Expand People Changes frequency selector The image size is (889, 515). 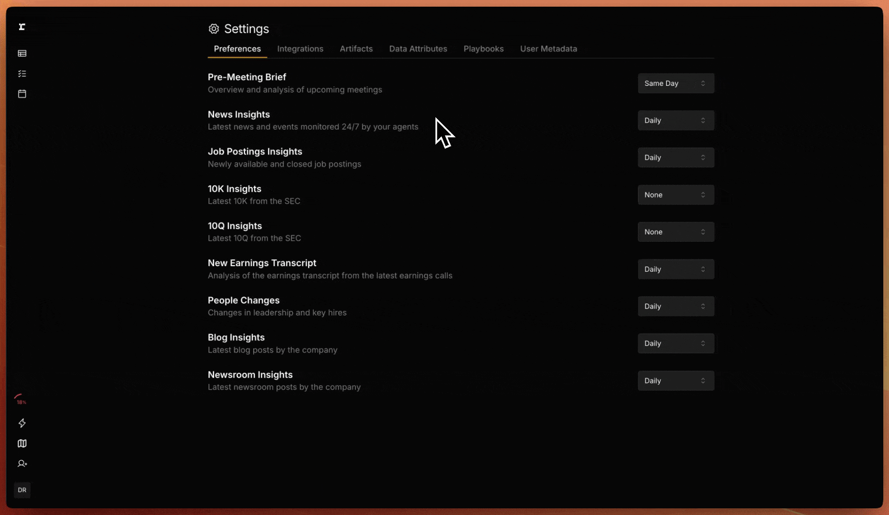(675, 307)
